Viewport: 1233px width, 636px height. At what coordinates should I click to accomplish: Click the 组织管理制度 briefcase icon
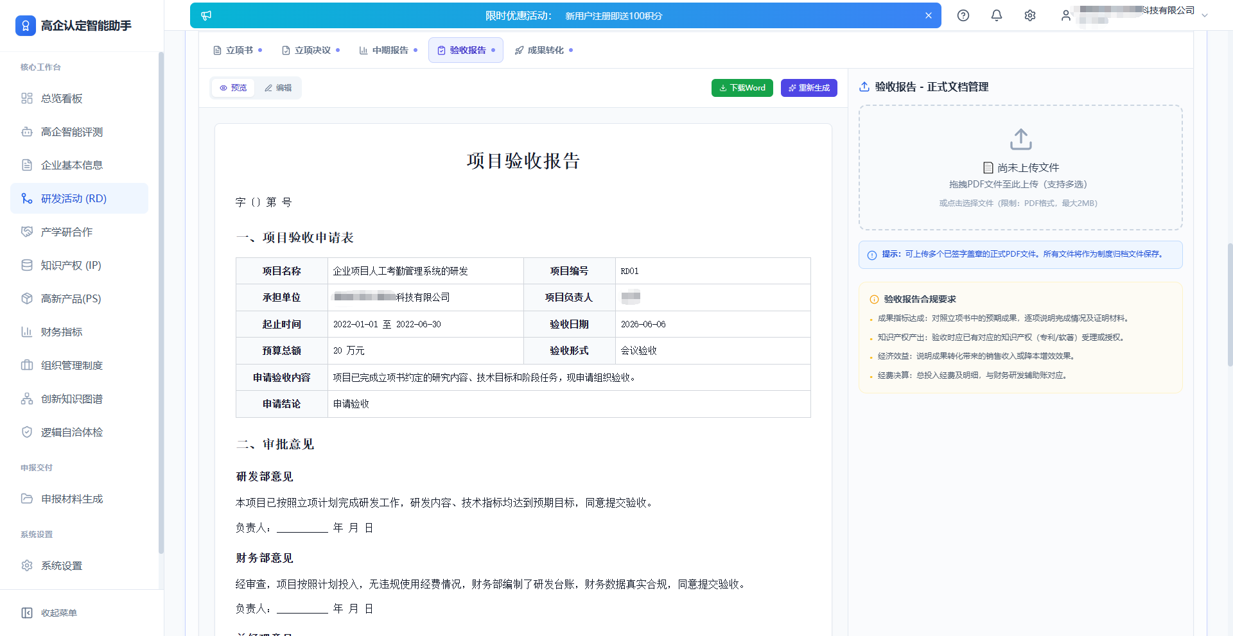click(27, 365)
